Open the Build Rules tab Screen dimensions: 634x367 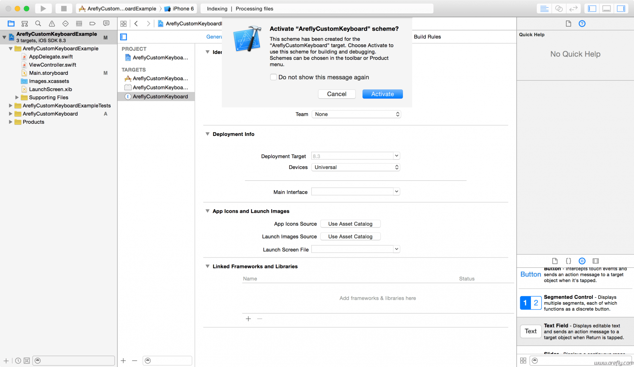pos(427,37)
